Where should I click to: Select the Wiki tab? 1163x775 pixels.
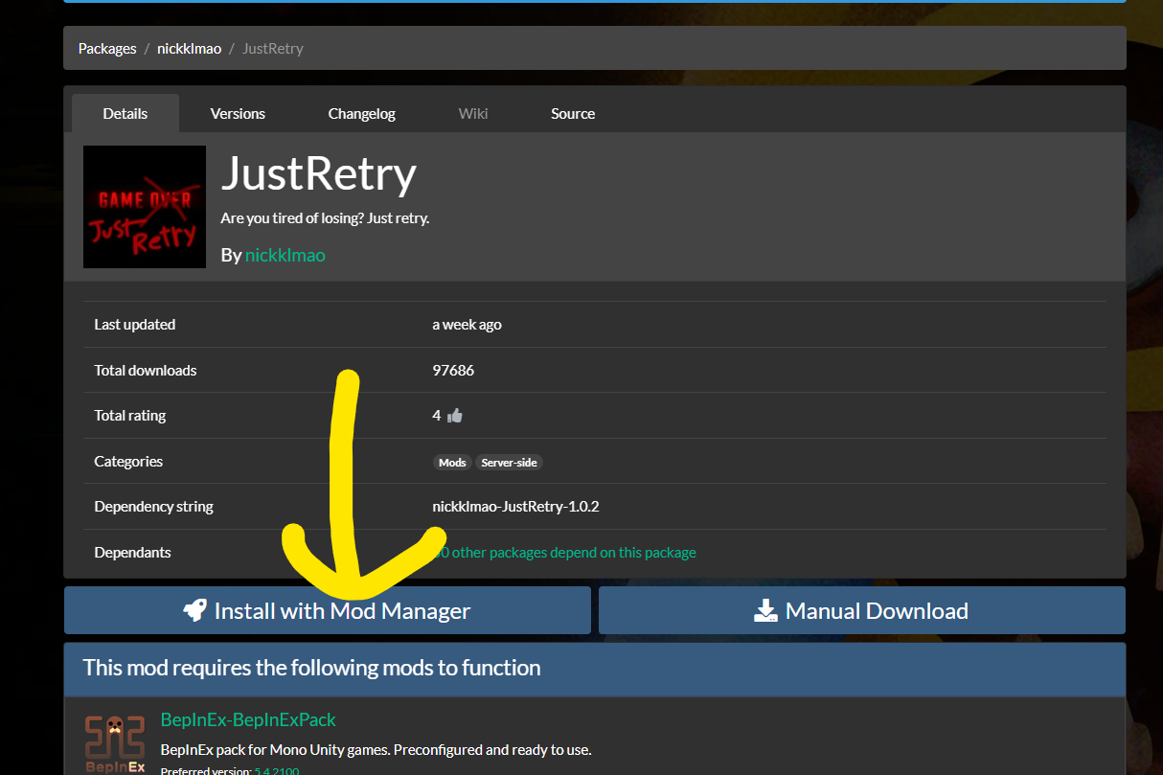[473, 113]
